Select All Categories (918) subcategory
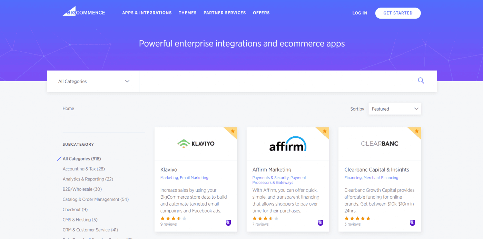The height and width of the screenshot is (239, 483). point(82,159)
